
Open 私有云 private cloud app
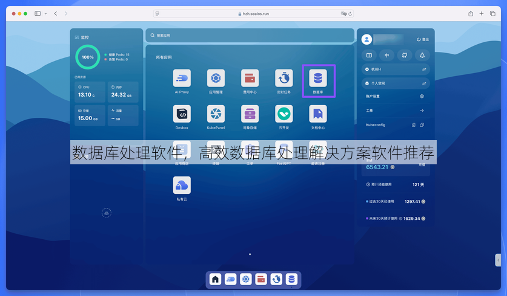coord(182,185)
